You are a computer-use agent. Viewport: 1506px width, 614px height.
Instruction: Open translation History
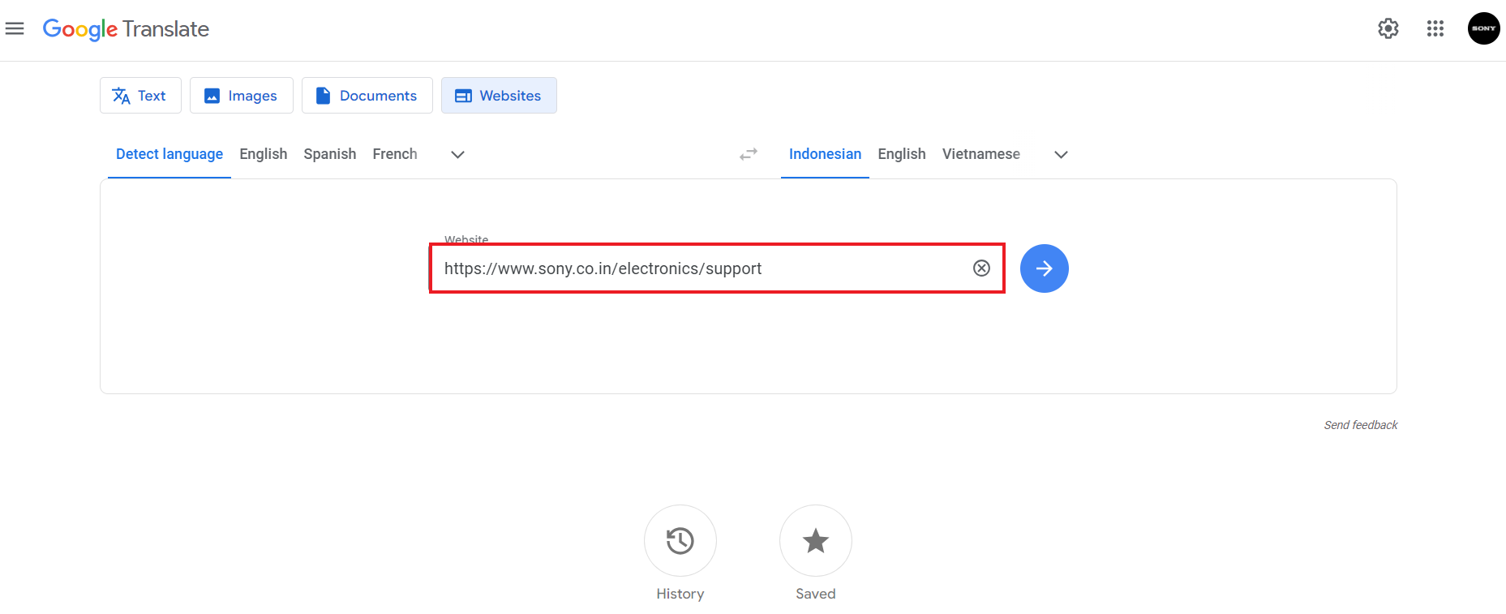(680, 541)
